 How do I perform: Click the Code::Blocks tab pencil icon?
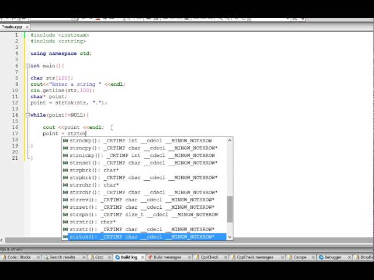tap(4, 257)
